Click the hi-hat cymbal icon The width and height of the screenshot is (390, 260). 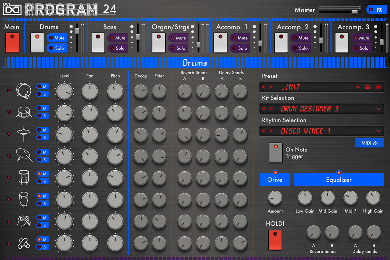coord(24,133)
